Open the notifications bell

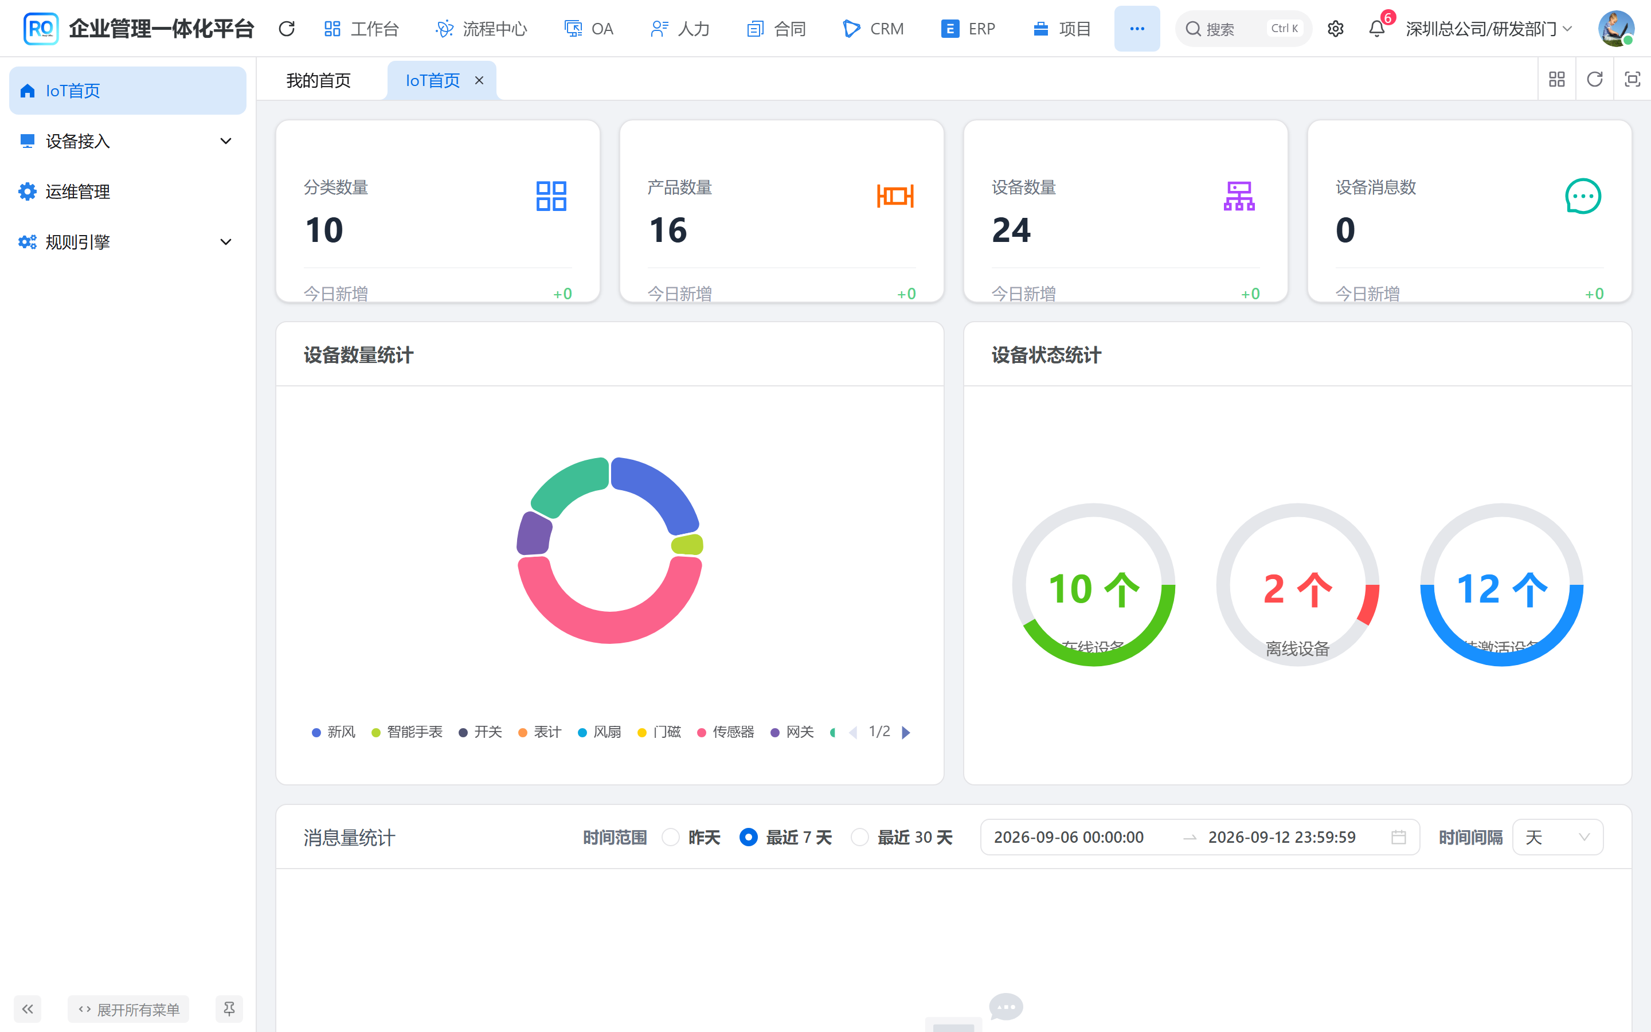click(1377, 29)
